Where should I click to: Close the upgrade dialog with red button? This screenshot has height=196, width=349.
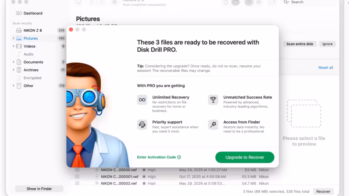(x=71, y=30)
